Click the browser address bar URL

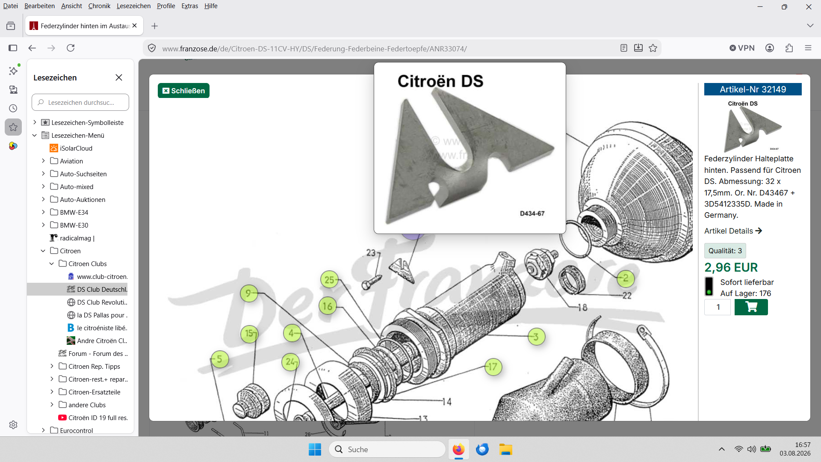(x=314, y=48)
